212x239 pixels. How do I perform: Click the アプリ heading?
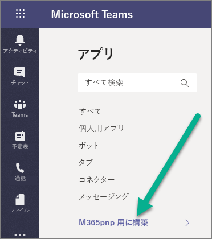(x=96, y=54)
